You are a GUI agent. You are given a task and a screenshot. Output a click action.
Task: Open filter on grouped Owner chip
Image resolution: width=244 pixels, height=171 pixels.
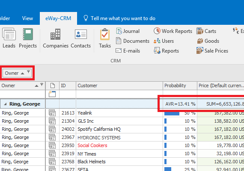[28, 71]
